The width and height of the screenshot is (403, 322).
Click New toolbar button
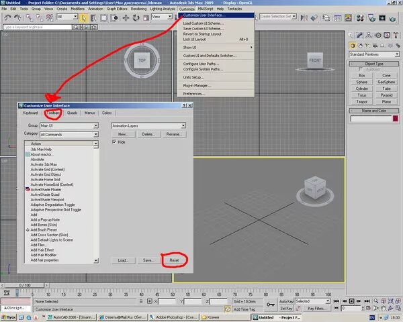123,134
